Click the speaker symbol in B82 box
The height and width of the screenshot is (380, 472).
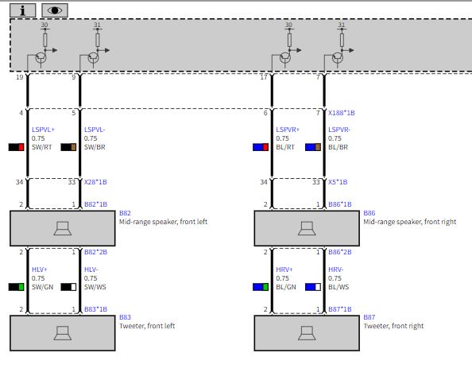(x=63, y=228)
